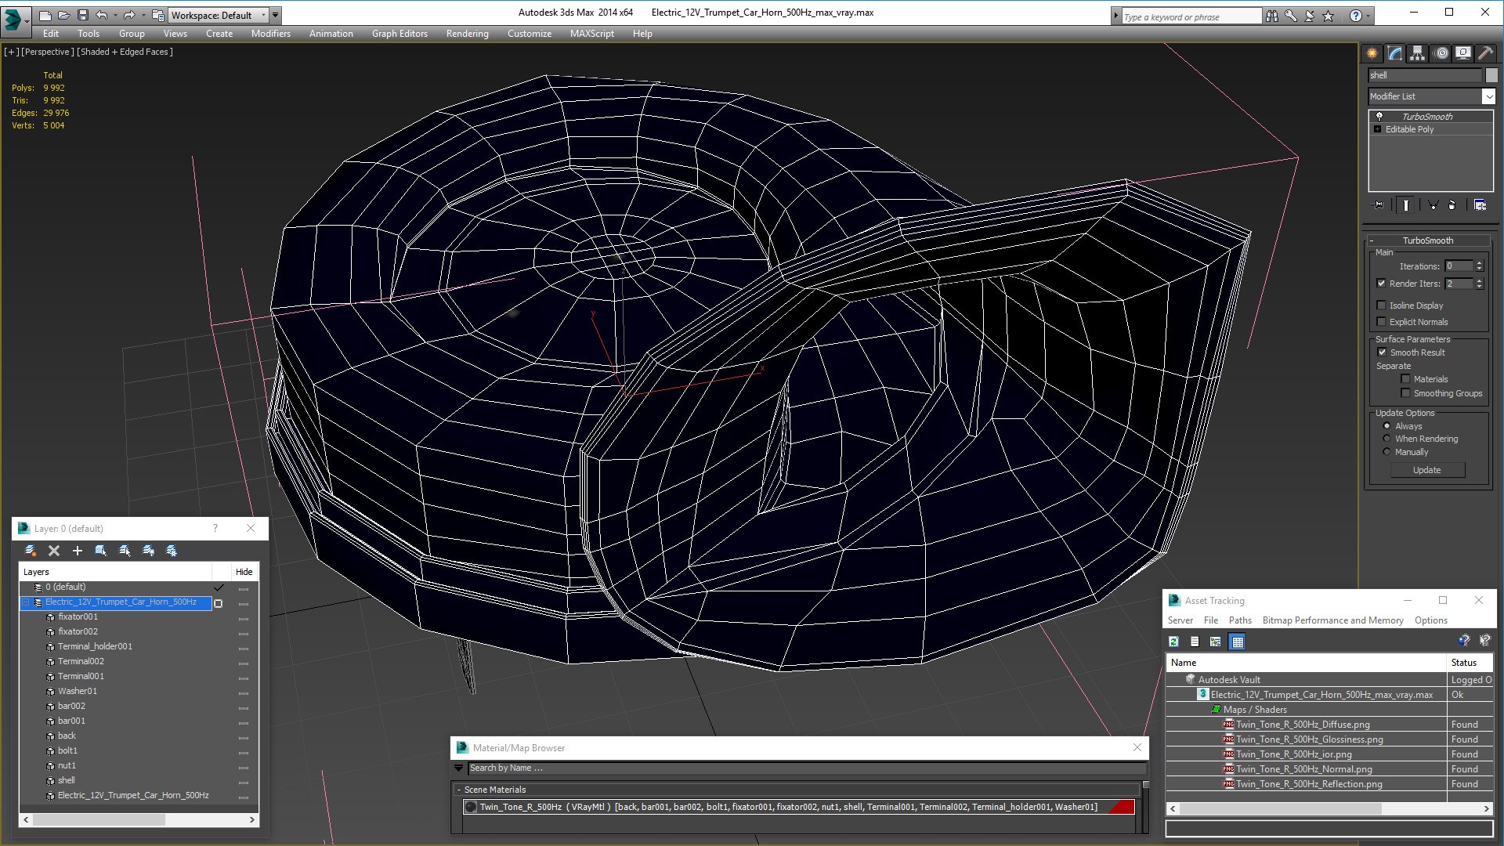Screen dimensions: 1504x846
Task: Click the Update button
Action: tap(1426, 470)
